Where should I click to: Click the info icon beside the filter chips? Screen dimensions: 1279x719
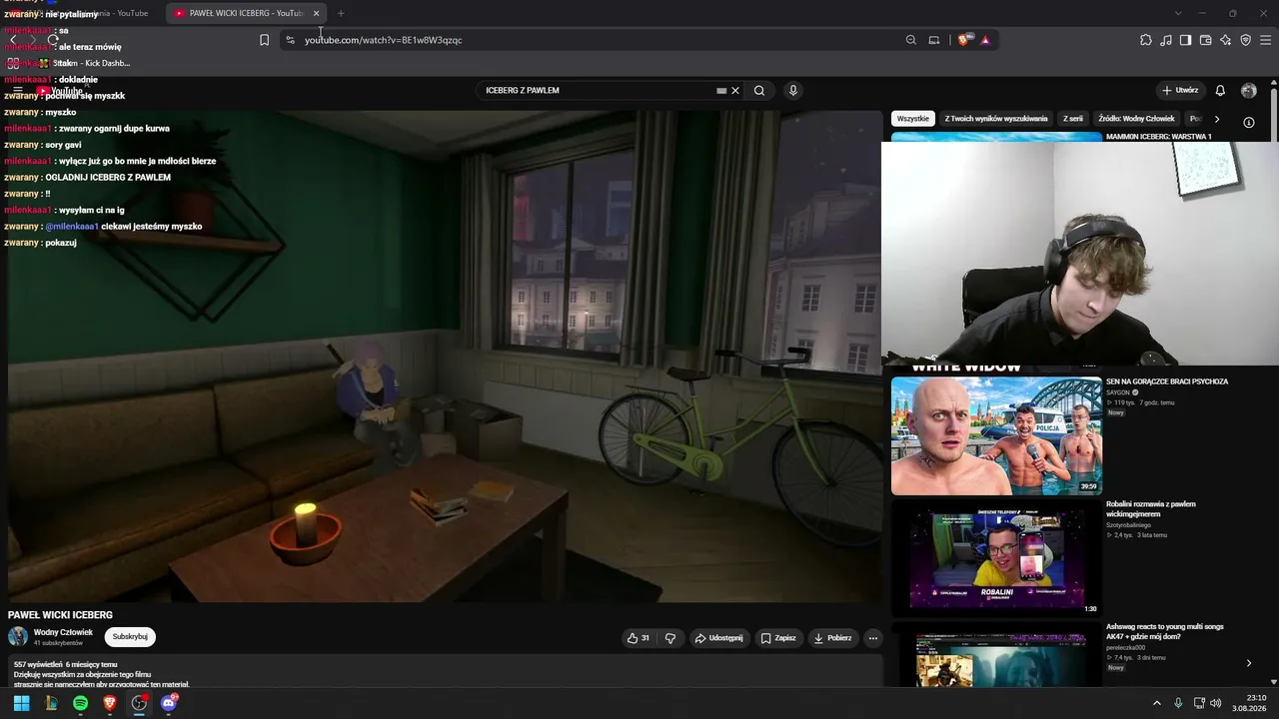click(1249, 122)
